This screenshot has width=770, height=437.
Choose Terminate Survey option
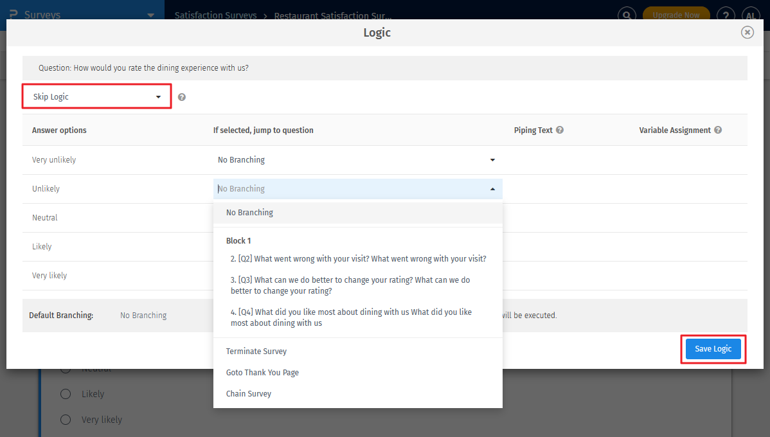pyautogui.click(x=357, y=351)
